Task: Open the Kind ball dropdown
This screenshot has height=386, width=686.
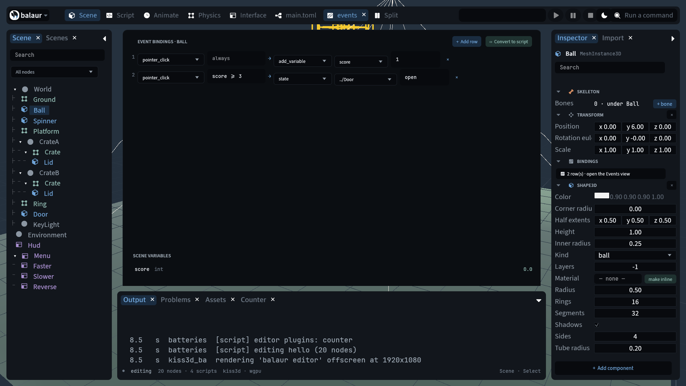Action: click(635, 255)
